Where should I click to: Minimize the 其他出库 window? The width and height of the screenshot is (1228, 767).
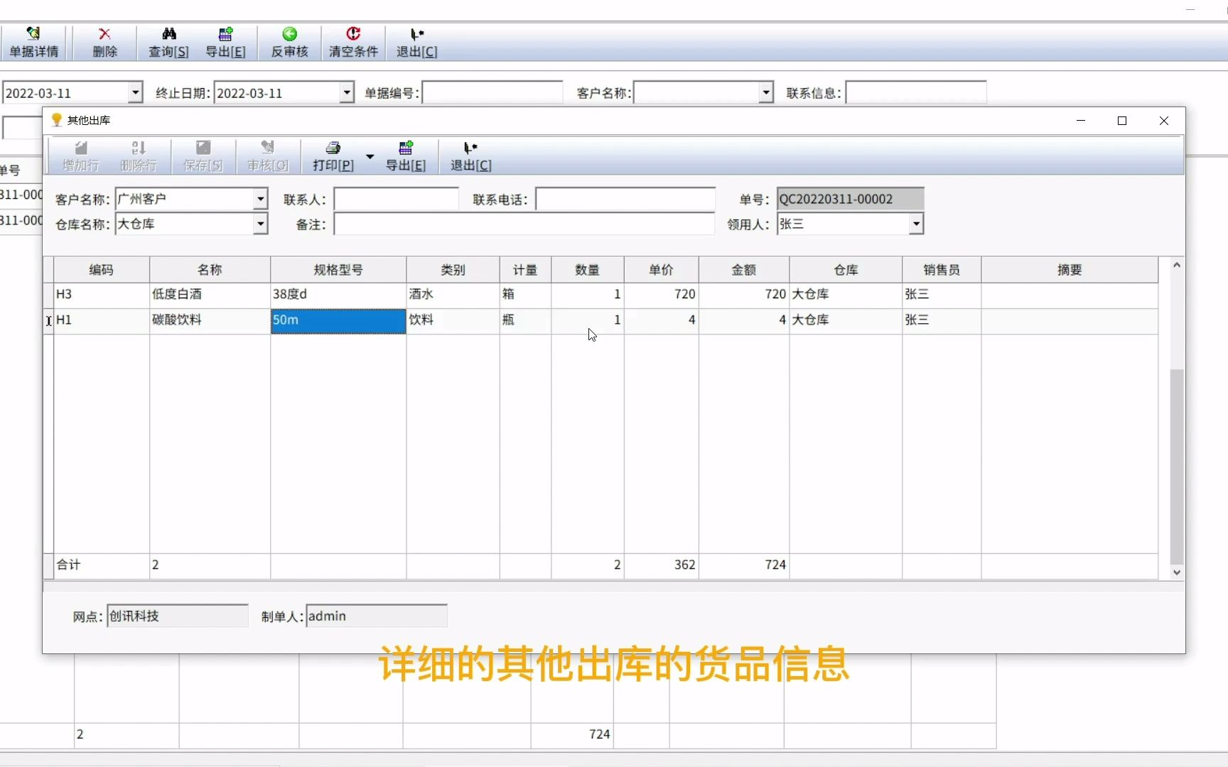coord(1081,121)
